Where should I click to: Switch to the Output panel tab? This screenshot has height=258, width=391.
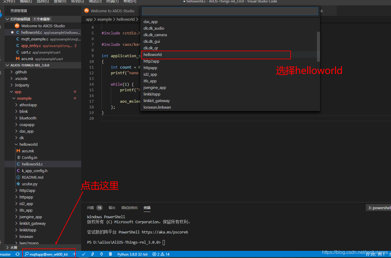click(112, 208)
